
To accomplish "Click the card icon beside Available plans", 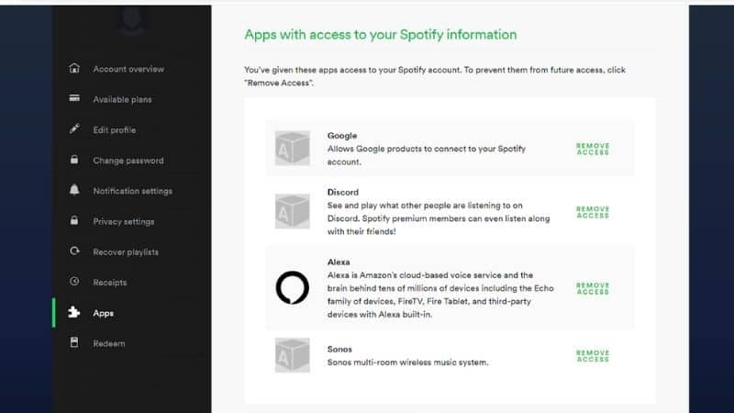I will 74,98.
